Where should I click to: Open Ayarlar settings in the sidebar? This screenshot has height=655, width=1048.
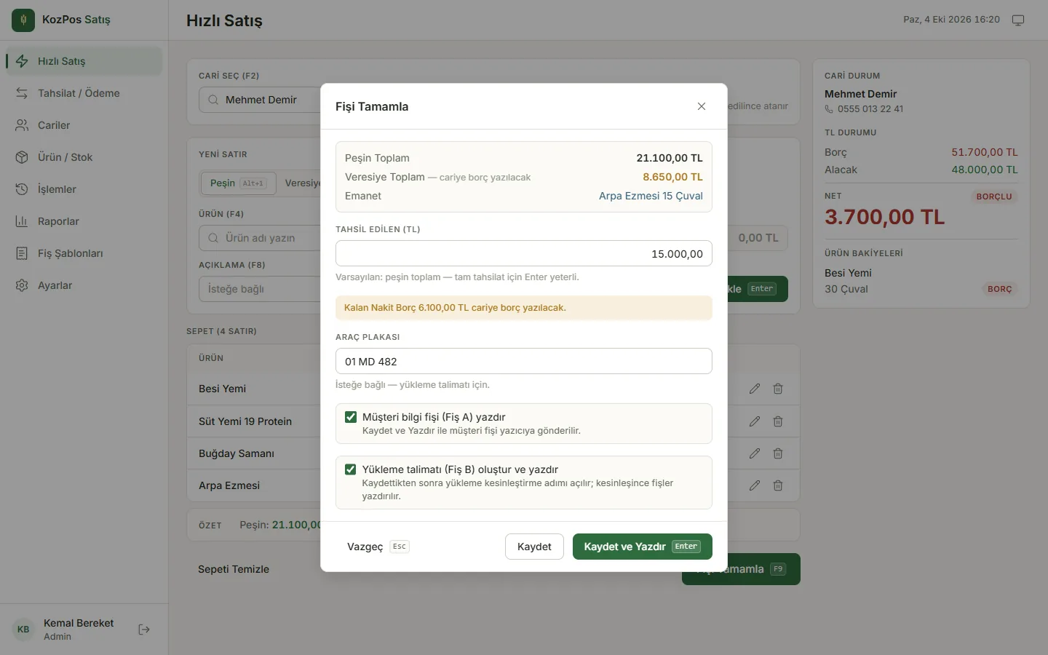pyautogui.click(x=84, y=285)
